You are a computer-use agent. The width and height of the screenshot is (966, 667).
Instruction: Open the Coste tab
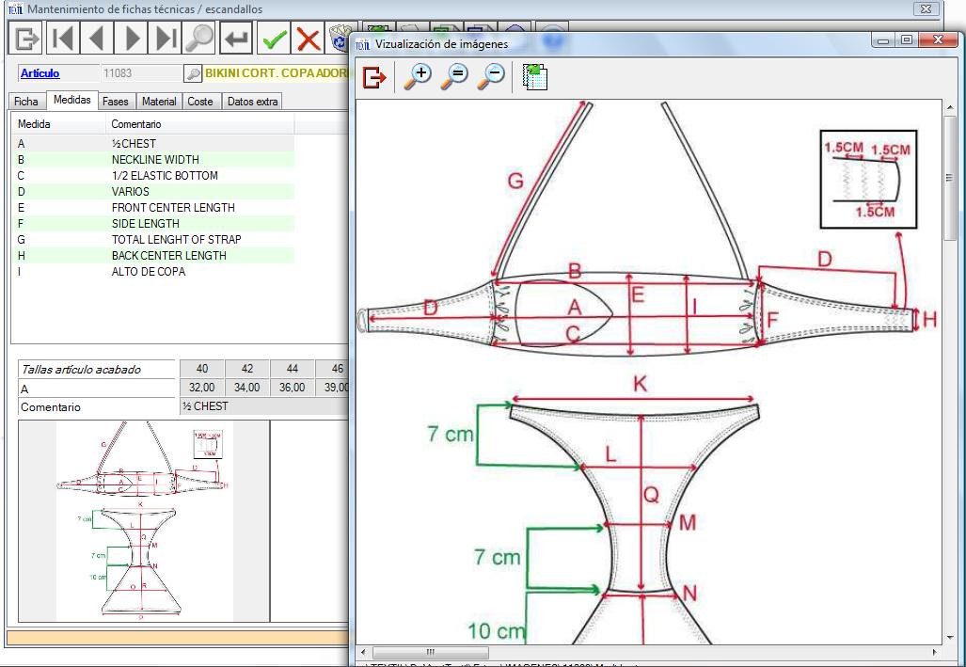click(199, 102)
